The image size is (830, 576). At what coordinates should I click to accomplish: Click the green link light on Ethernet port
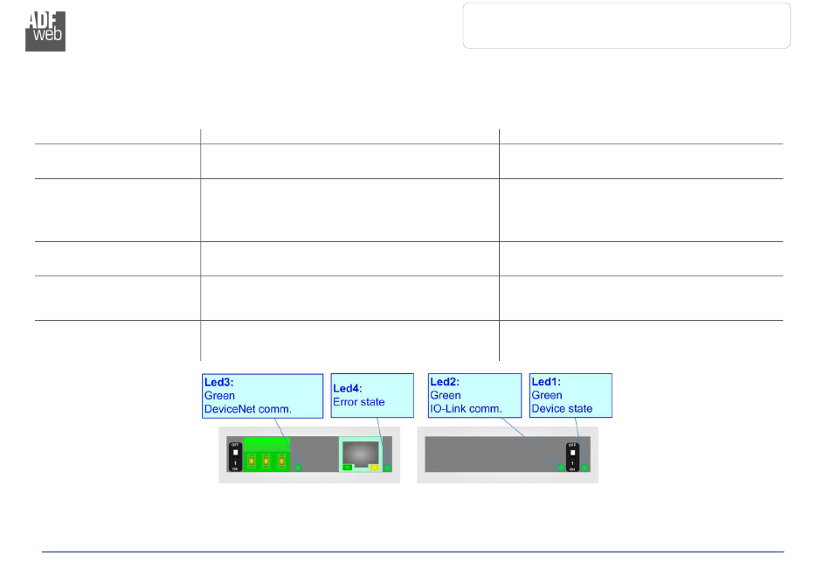click(x=347, y=467)
